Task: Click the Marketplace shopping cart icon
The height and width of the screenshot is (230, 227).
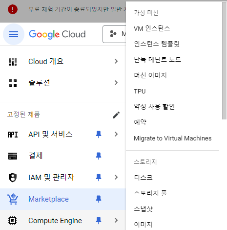Action: (x=13, y=199)
